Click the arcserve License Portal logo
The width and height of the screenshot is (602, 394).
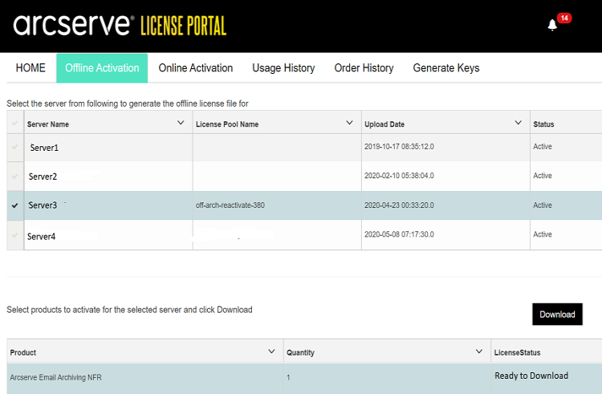click(x=120, y=26)
